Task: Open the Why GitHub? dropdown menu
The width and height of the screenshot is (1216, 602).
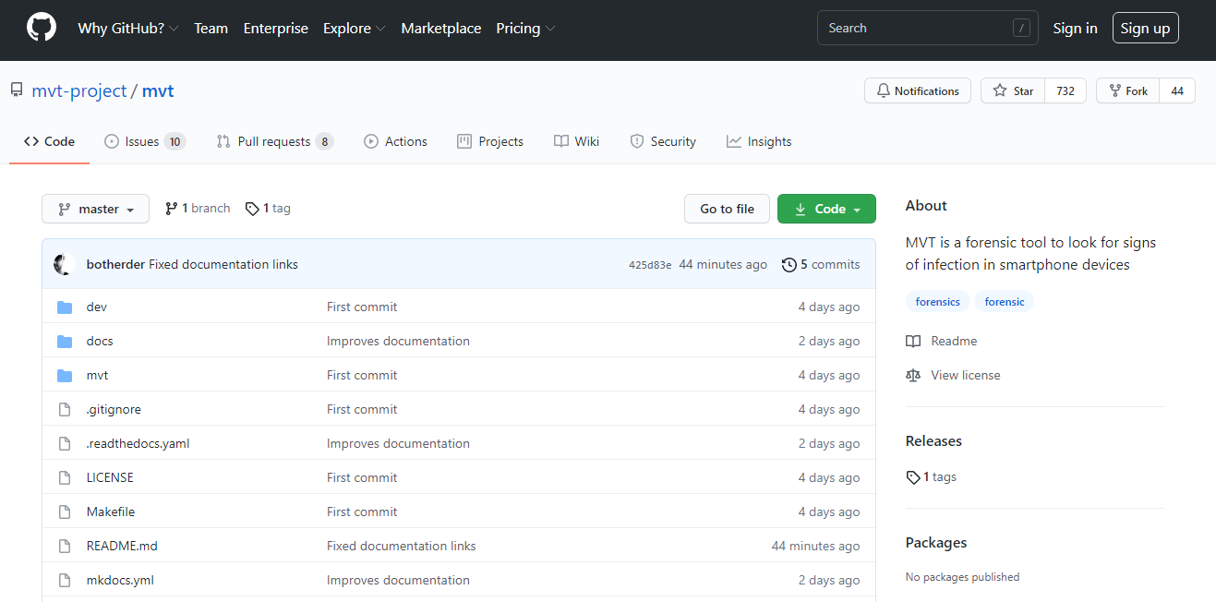Action: [x=128, y=29]
